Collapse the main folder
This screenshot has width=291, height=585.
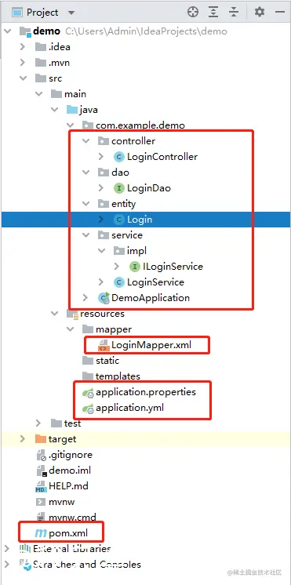click(38, 94)
